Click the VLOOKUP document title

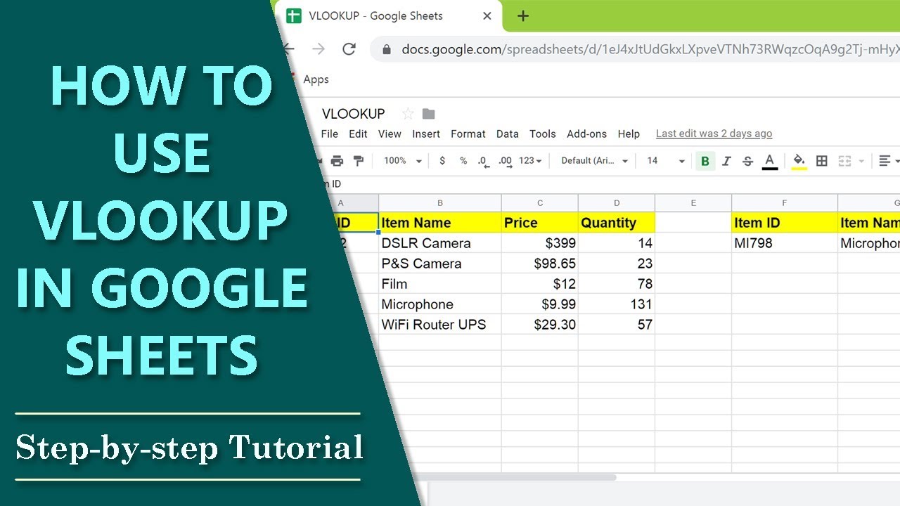353,114
